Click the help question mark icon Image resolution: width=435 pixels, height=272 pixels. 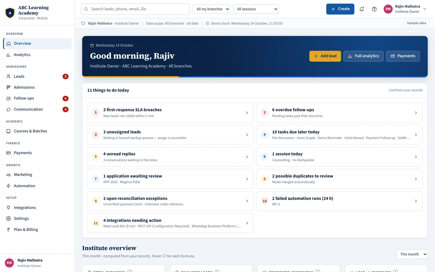pyautogui.click(x=374, y=9)
